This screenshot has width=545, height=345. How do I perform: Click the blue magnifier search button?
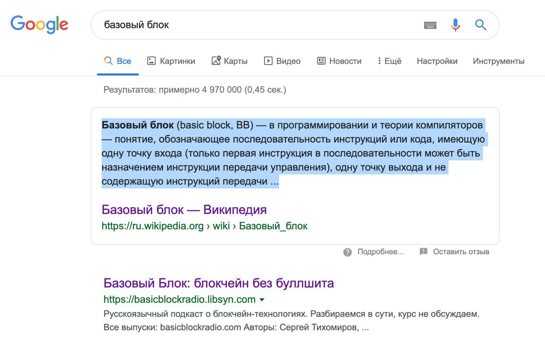pos(481,25)
